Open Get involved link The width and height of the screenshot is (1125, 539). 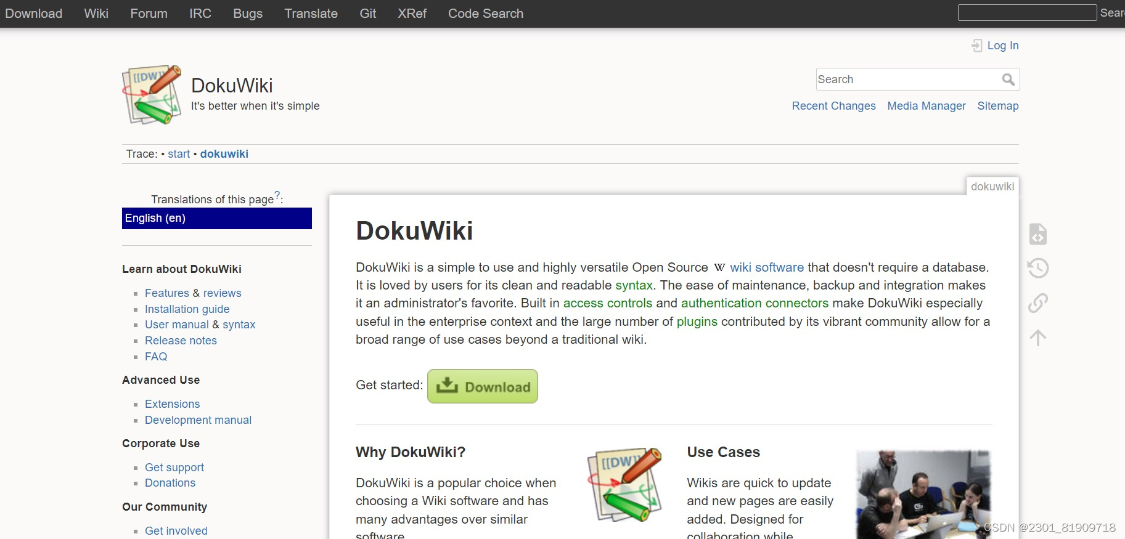click(x=176, y=531)
